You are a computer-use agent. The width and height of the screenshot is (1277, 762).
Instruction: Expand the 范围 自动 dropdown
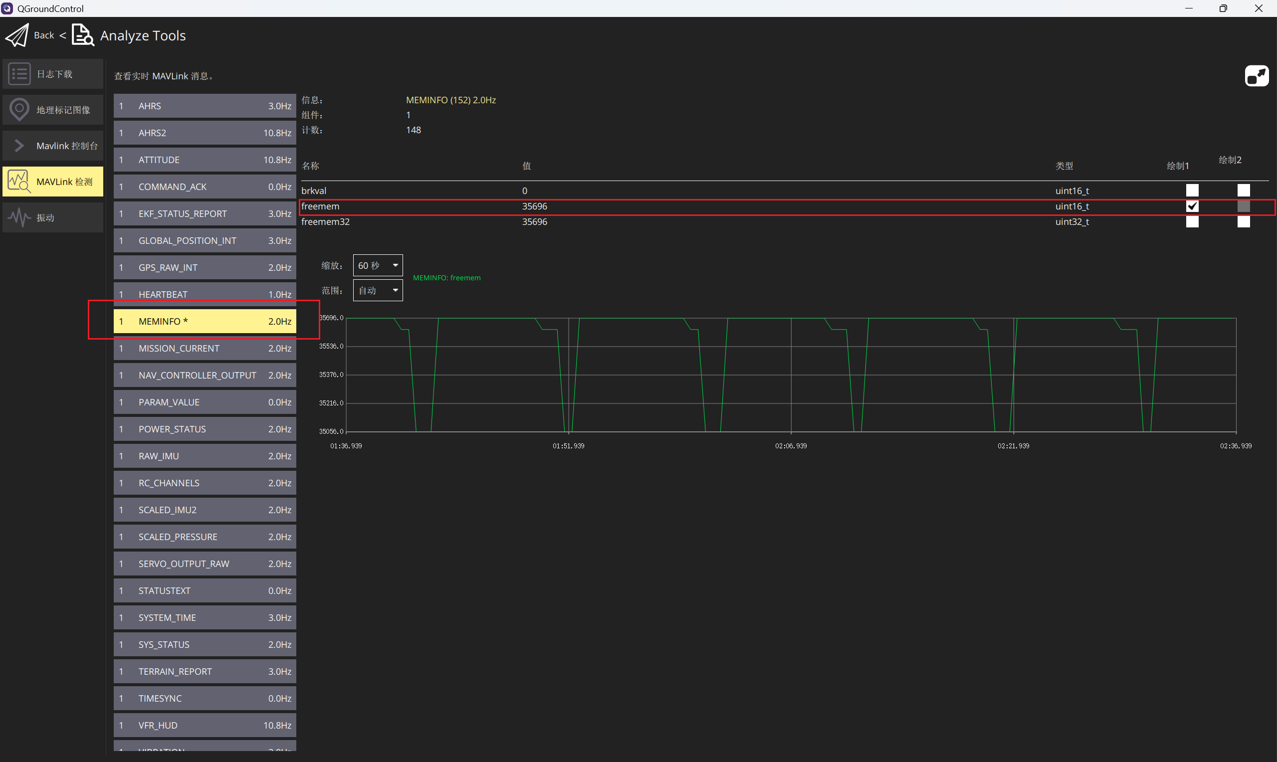click(378, 291)
